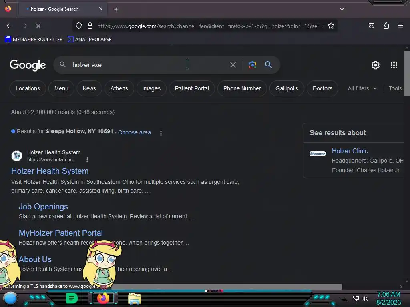Open the MEDIAFIRE ROULETTER bookmark
Viewport: 410px width, 307px height.
(34, 40)
